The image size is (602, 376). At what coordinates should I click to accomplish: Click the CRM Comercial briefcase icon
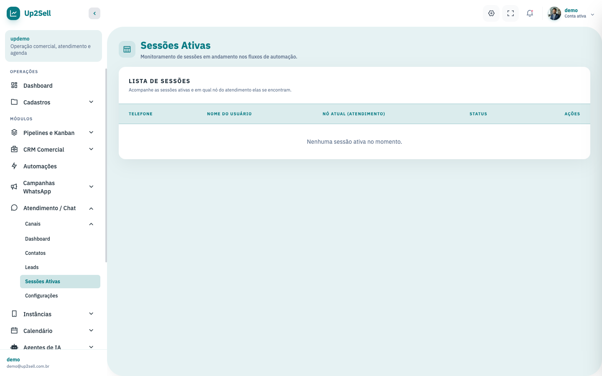pyautogui.click(x=14, y=149)
